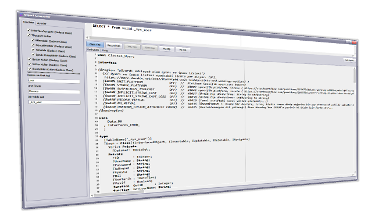Click the "[TableName('_sys_user')]" attribute line
Viewport: 375px width, 221px height.
tap(128, 139)
